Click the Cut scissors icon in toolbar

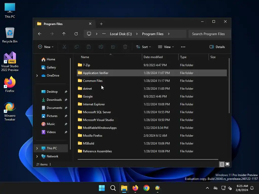[x=64, y=47]
